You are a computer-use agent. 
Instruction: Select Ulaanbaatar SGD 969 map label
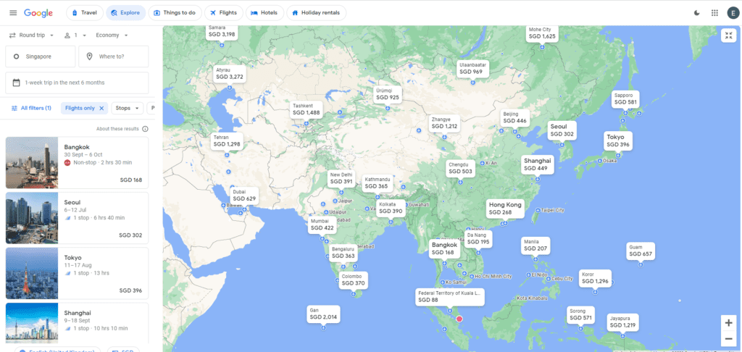(472, 68)
